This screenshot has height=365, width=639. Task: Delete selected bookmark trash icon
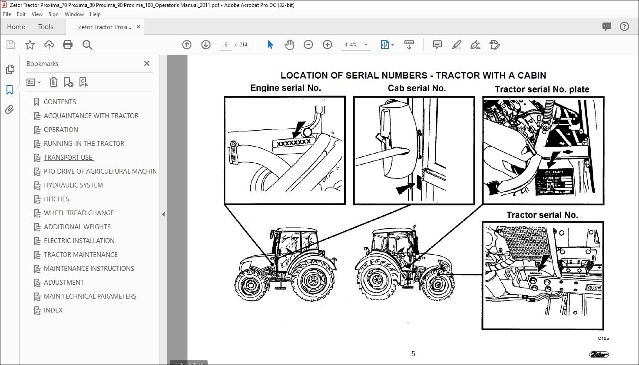[53, 82]
